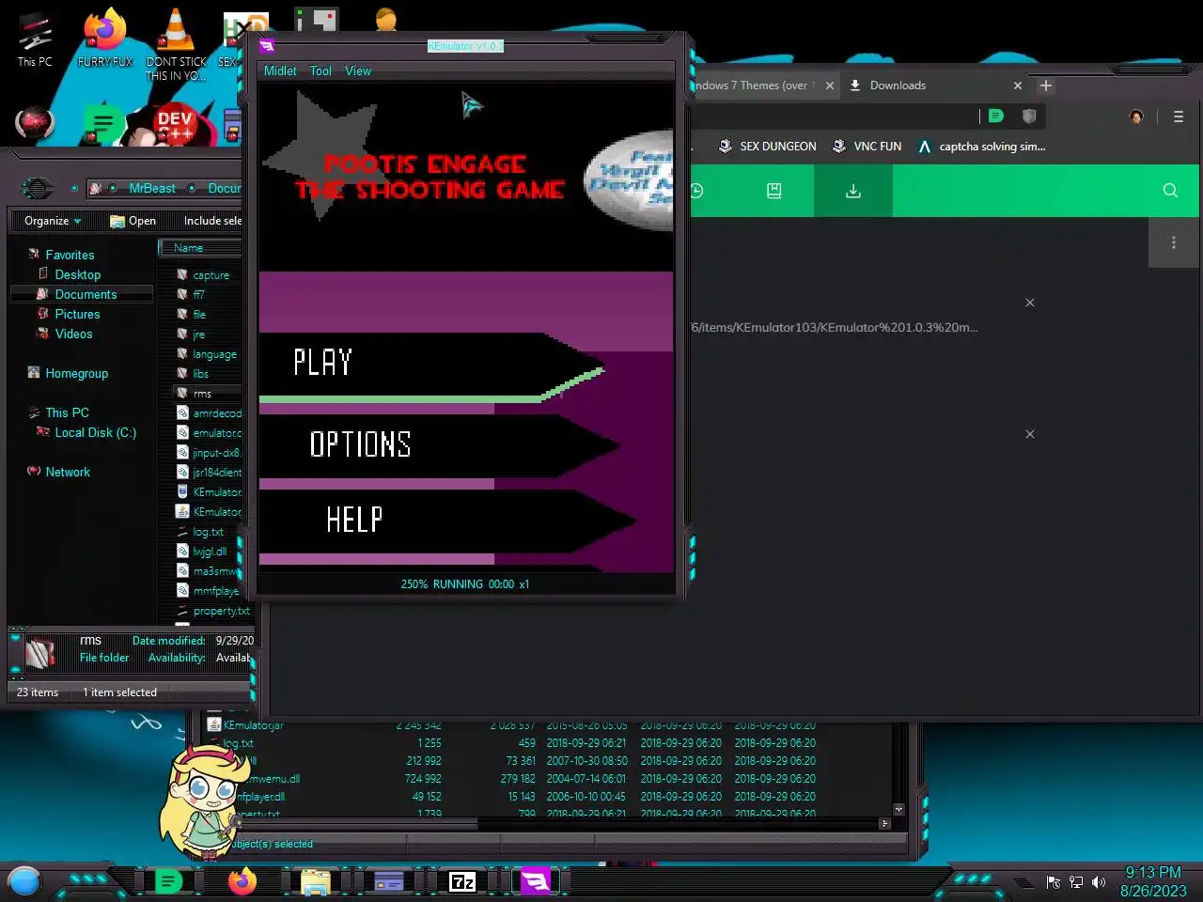The image size is (1203, 902).
Task: Click the Explorer back navigation button
Action: point(38,188)
